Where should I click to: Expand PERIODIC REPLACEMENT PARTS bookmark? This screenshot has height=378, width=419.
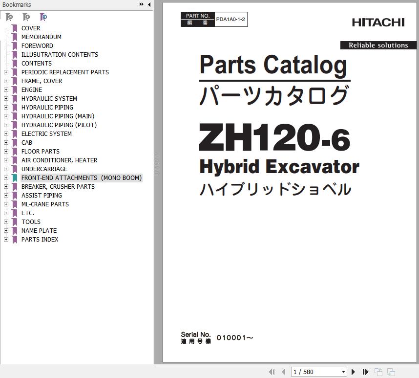click(6, 72)
